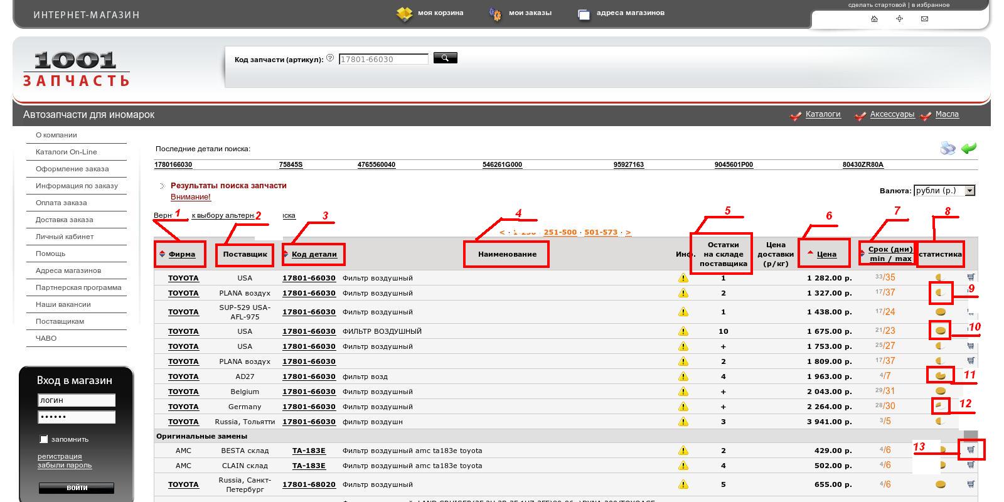Go to results page 251-500
1004x502 pixels.
(x=560, y=232)
